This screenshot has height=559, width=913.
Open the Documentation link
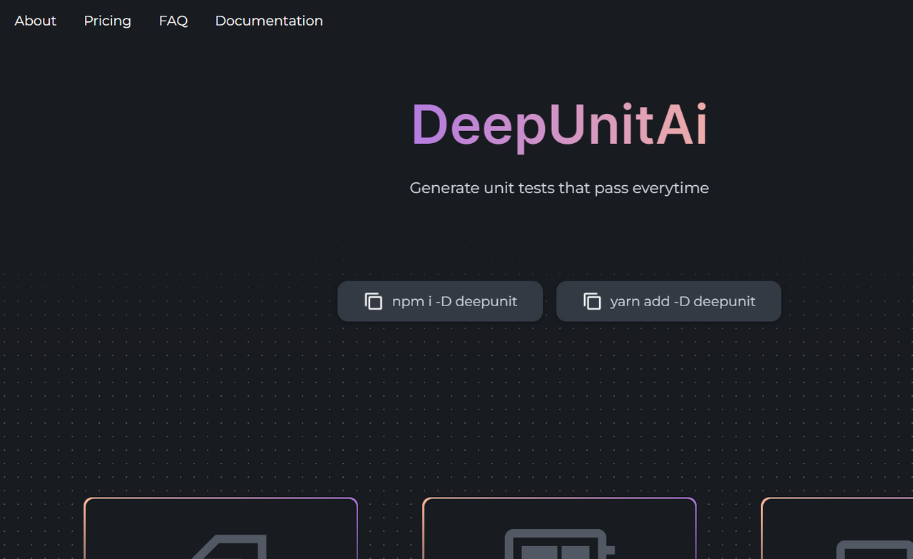pos(269,21)
